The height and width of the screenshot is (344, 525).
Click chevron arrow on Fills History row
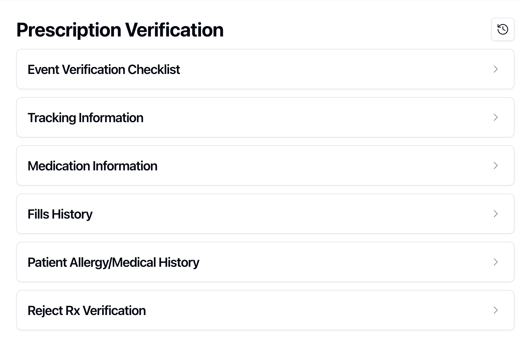495,214
